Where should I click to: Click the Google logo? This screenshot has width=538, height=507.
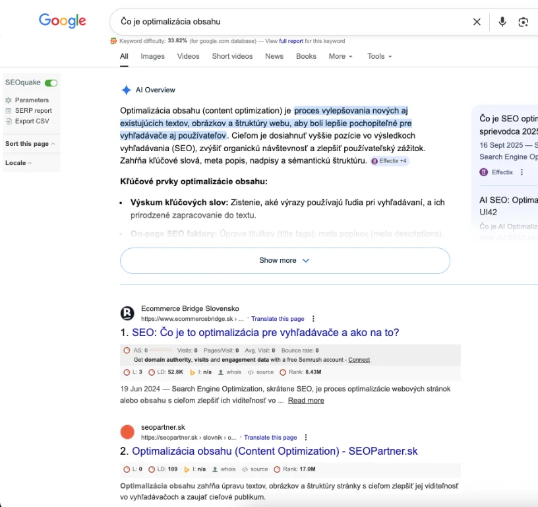63,20
